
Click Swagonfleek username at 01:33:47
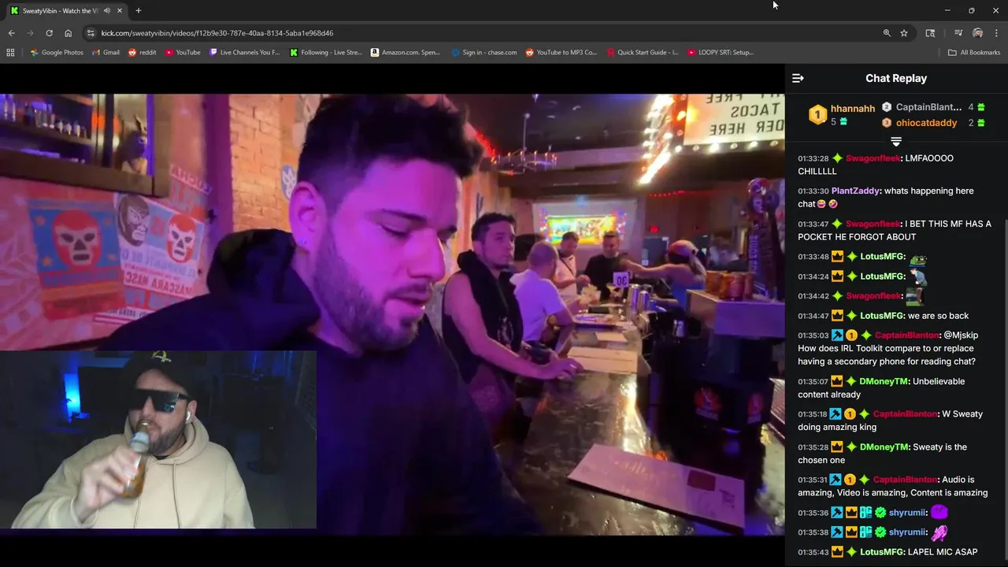tap(873, 224)
